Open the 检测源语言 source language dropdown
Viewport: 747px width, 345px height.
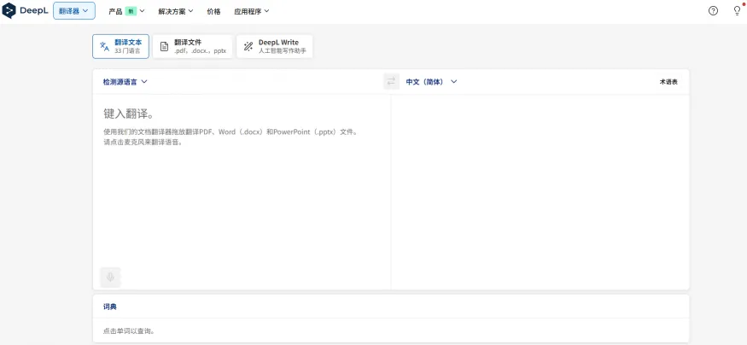click(125, 81)
